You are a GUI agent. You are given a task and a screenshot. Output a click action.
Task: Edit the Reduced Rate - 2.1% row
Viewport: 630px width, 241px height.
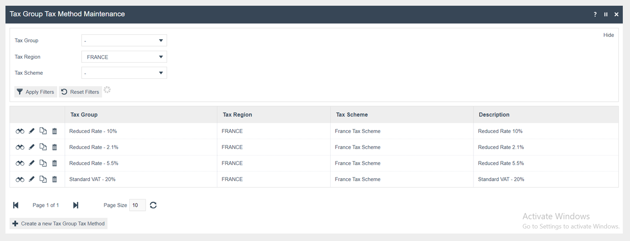coord(32,147)
